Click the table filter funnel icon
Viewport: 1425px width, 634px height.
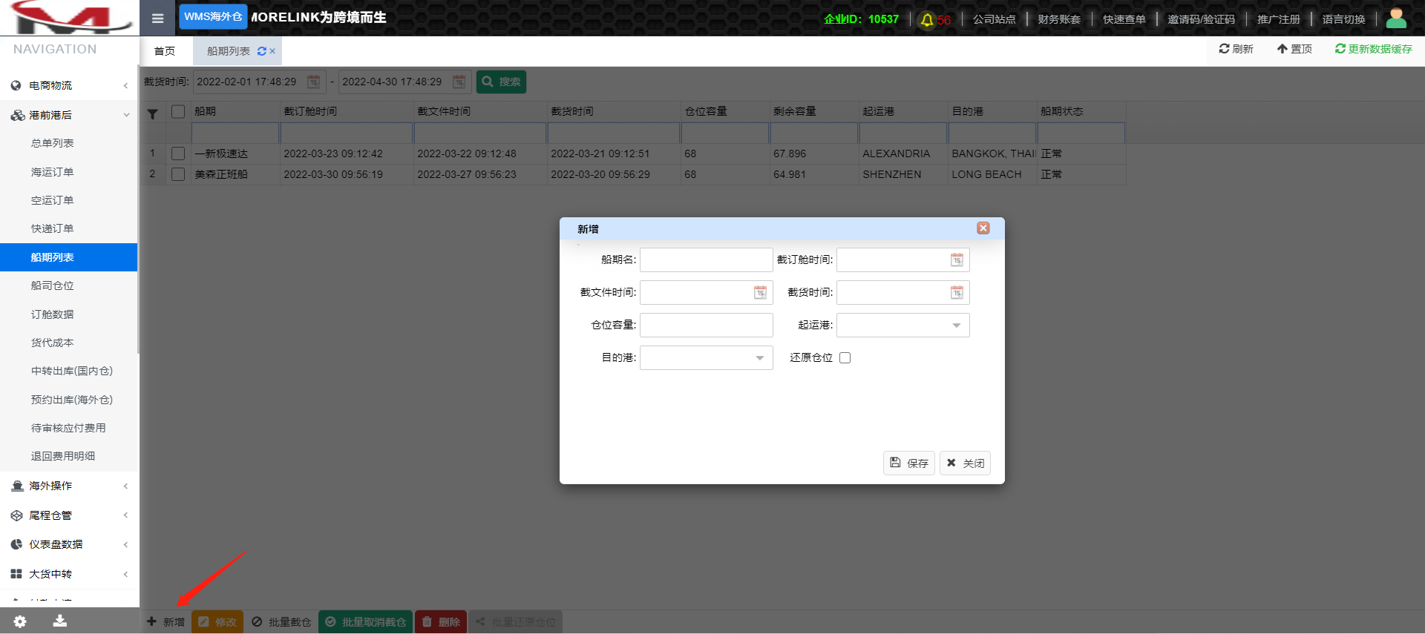152,114
